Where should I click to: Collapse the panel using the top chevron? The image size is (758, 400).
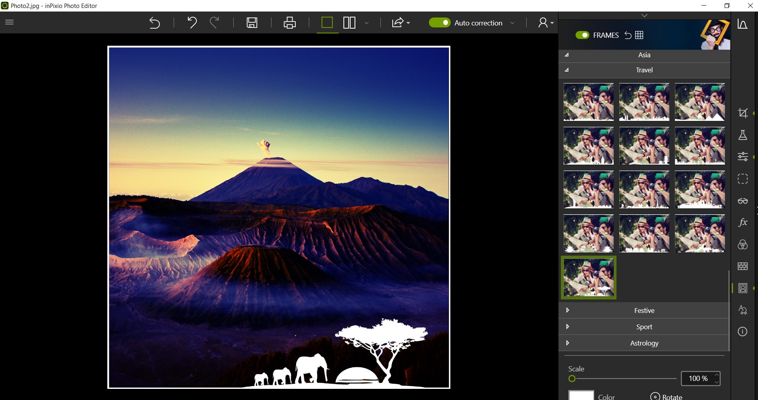644,16
